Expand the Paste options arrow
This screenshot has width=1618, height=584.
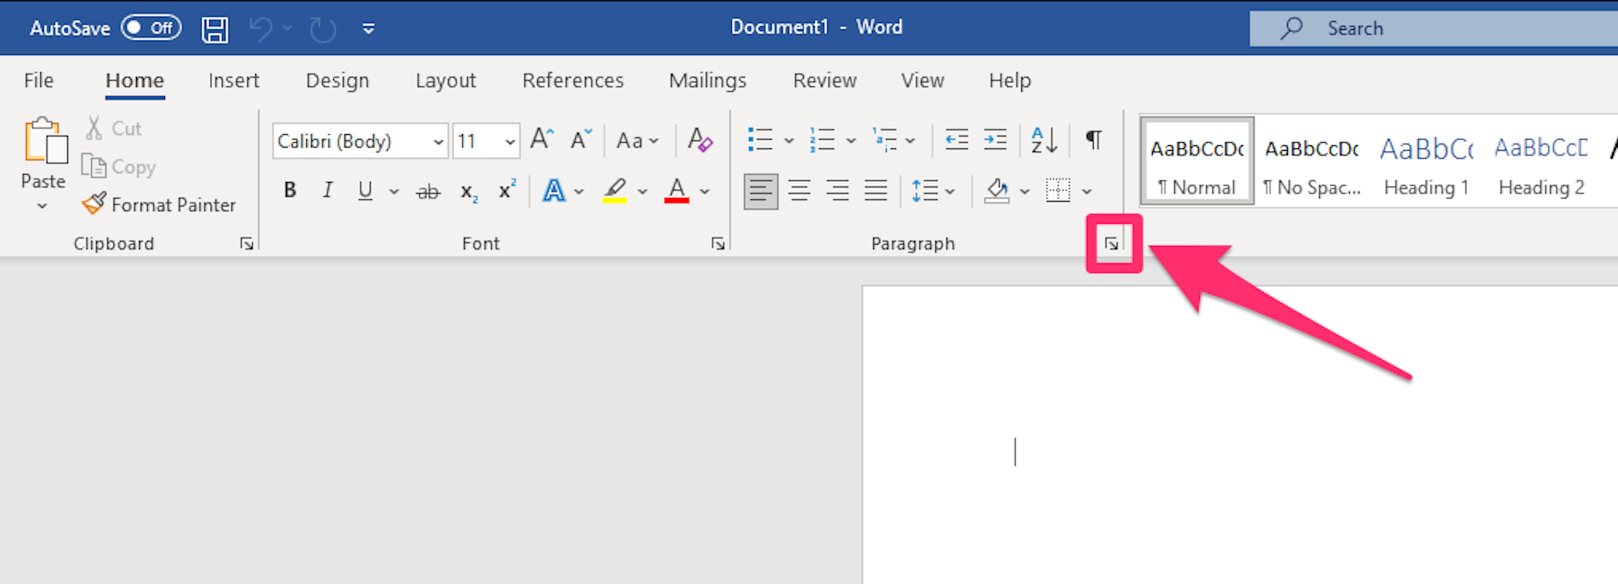click(x=42, y=206)
